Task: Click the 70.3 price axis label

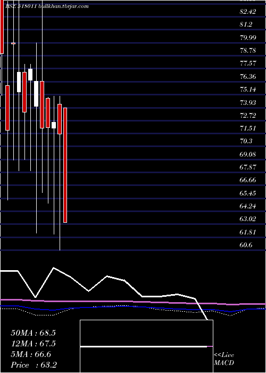Action: 246,141
